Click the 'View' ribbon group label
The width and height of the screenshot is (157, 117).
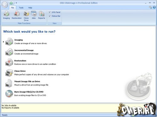tap(54, 23)
